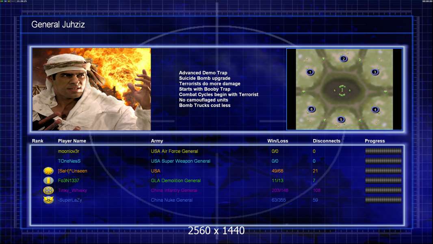Click the Army column header

[x=157, y=141]
